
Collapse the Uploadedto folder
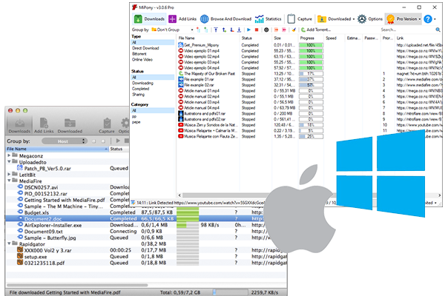(x=9, y=162)
